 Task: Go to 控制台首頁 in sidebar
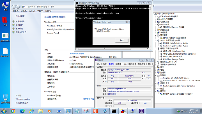(x=20, y=16)
